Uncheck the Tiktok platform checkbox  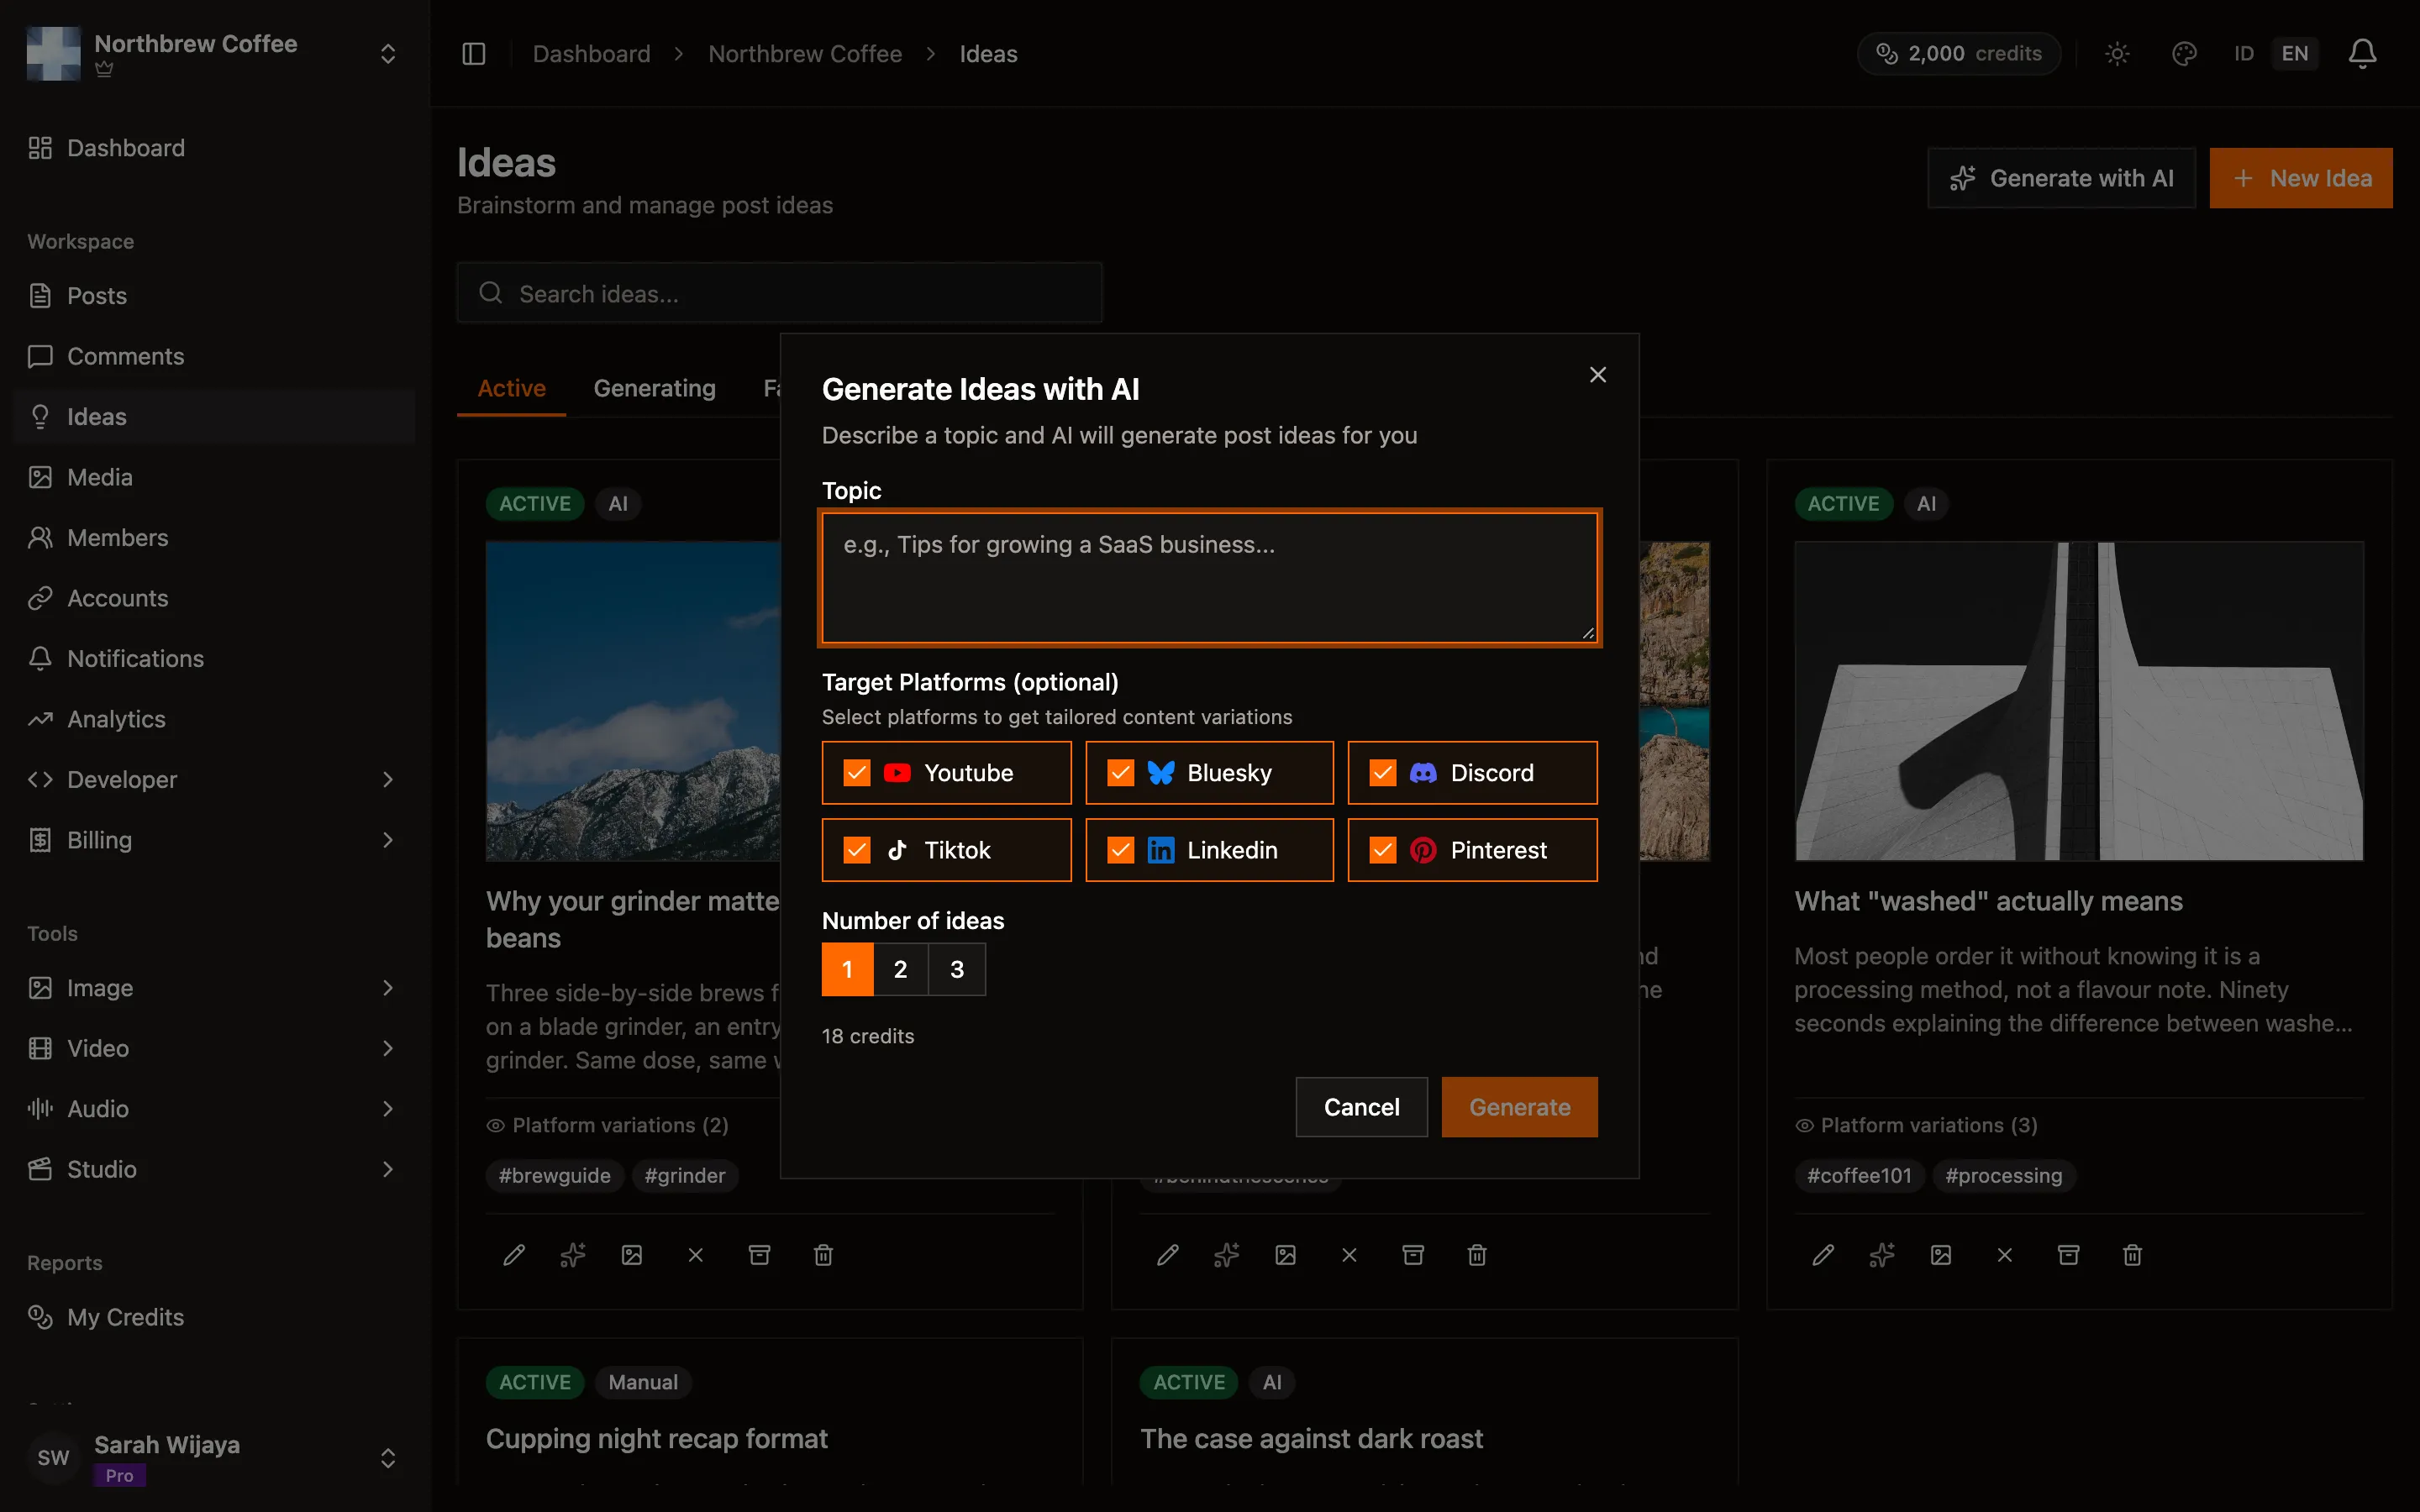click(857, 850)
